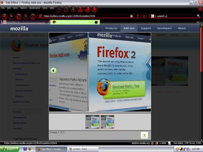Click the red icon left of the star
Image resolution: width=203 pixels, height=152 pixels.
coord(87,9)
